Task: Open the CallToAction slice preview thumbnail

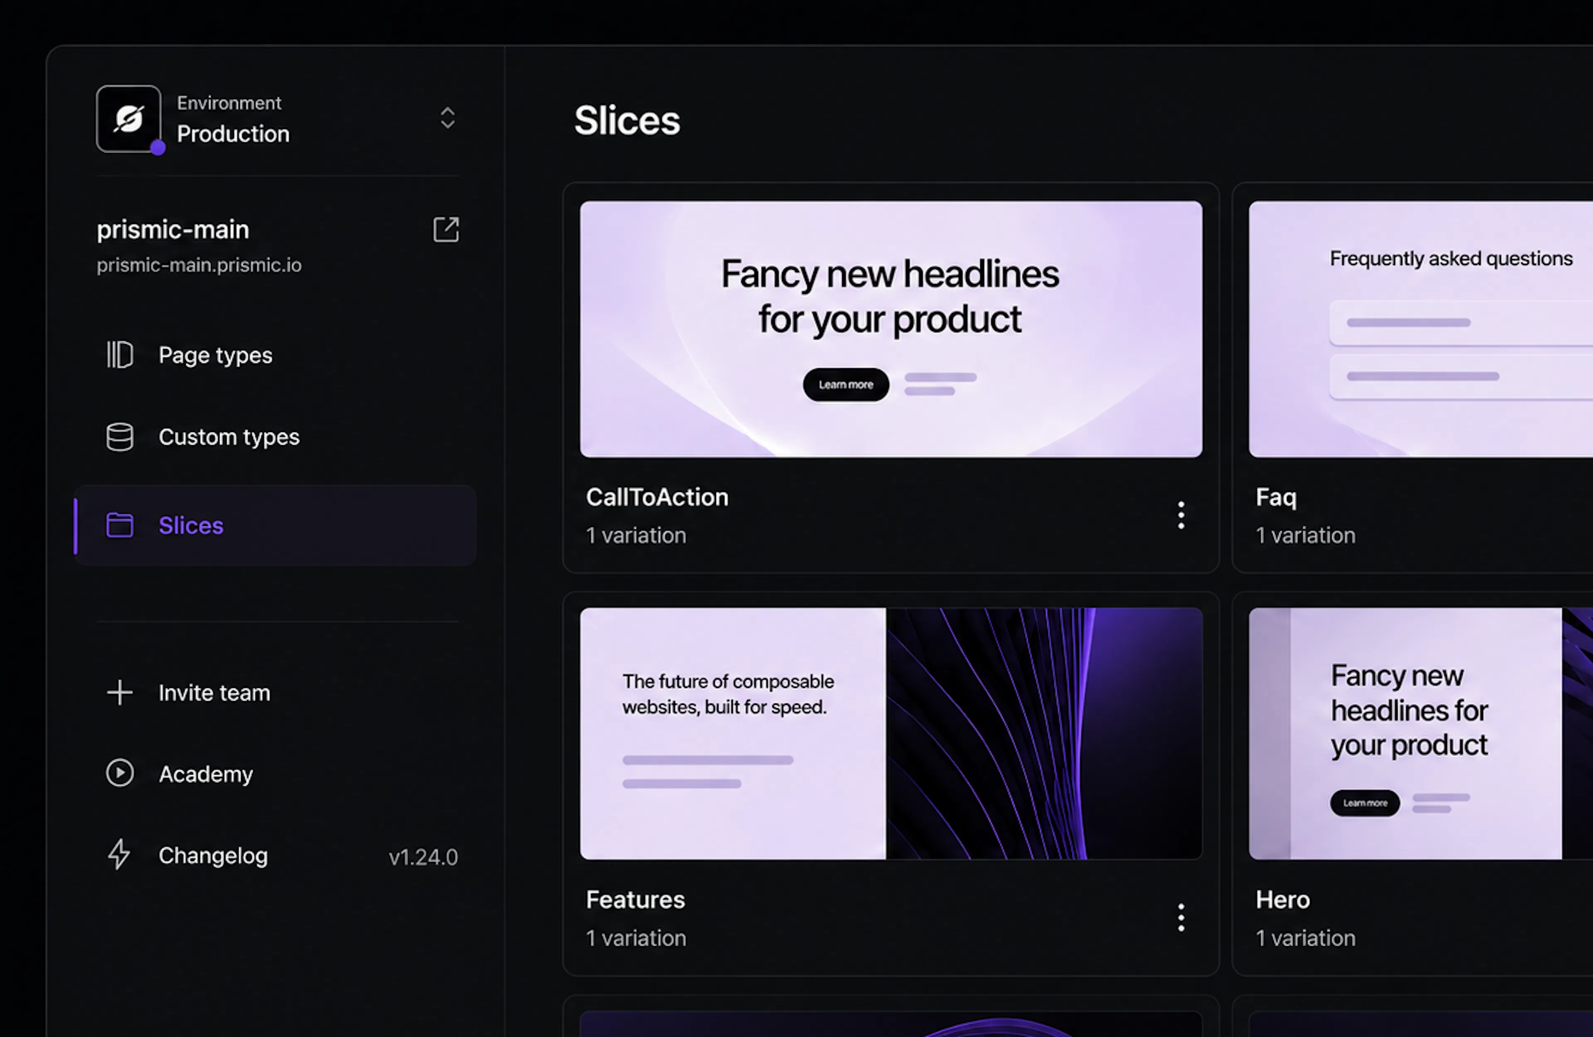Action: [891, 329]
